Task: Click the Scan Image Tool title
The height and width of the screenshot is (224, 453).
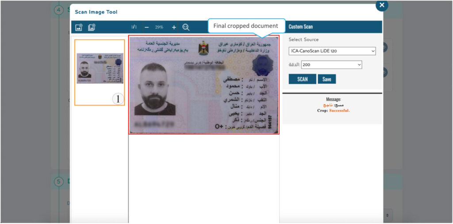Action: [x=96, y=12]
